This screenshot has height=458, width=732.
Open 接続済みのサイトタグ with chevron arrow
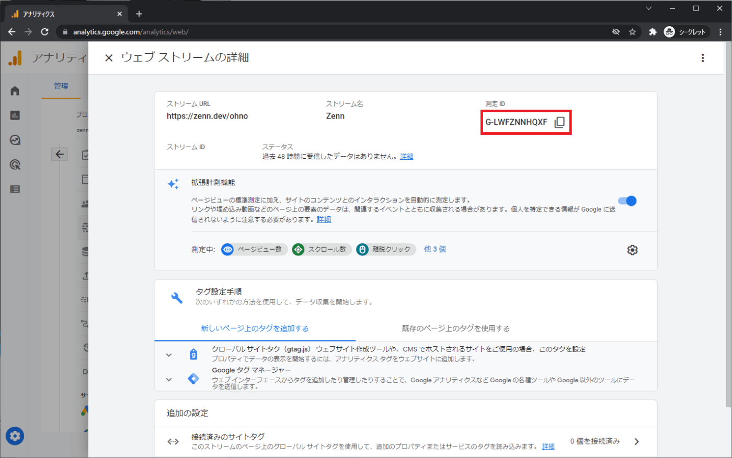click(x=636, y=442)
